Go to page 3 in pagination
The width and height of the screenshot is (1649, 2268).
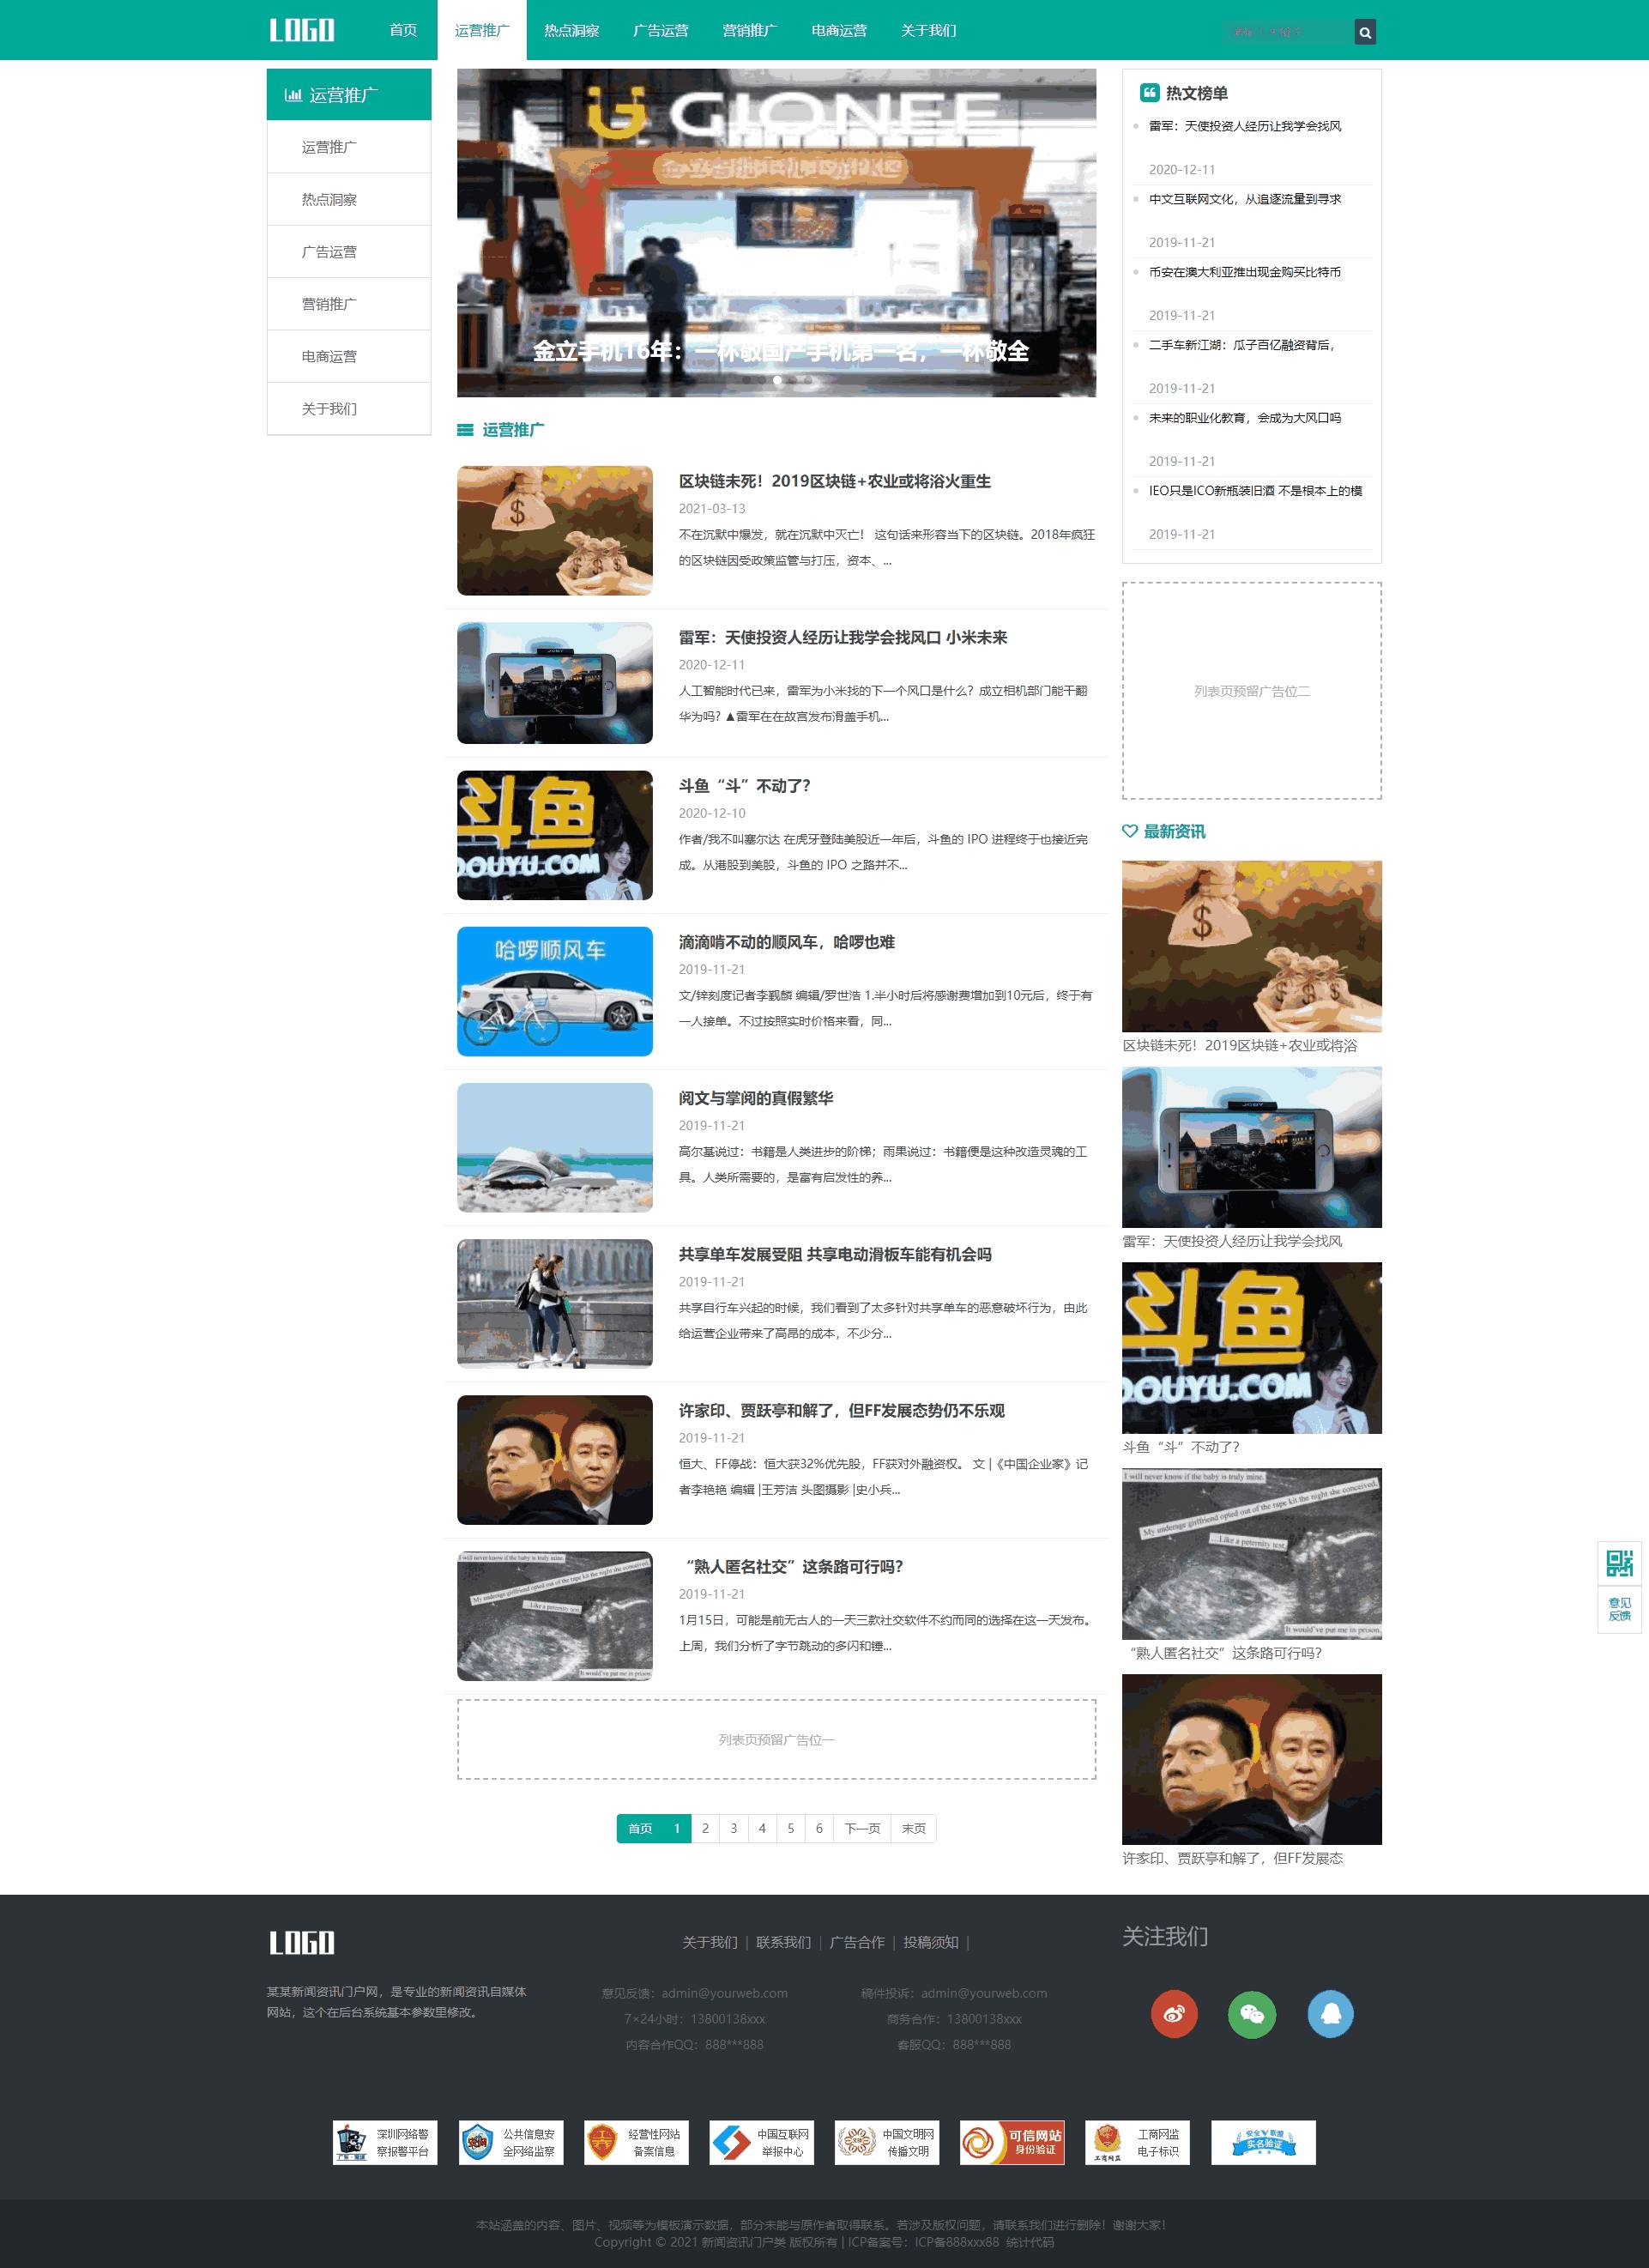[733, 1828]
